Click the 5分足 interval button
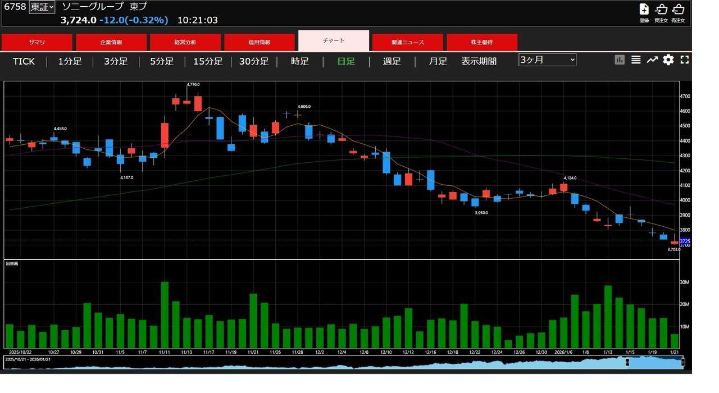The height and width of the screenshot is (393, 719). point(162,61)
